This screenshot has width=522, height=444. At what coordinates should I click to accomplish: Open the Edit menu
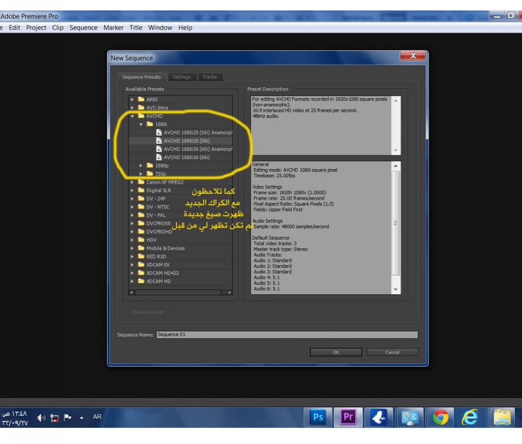(x=14, y=28)
